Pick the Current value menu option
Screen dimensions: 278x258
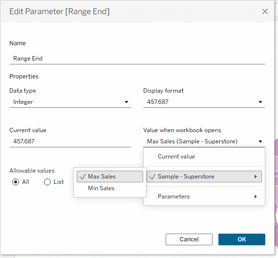(204, 157)
